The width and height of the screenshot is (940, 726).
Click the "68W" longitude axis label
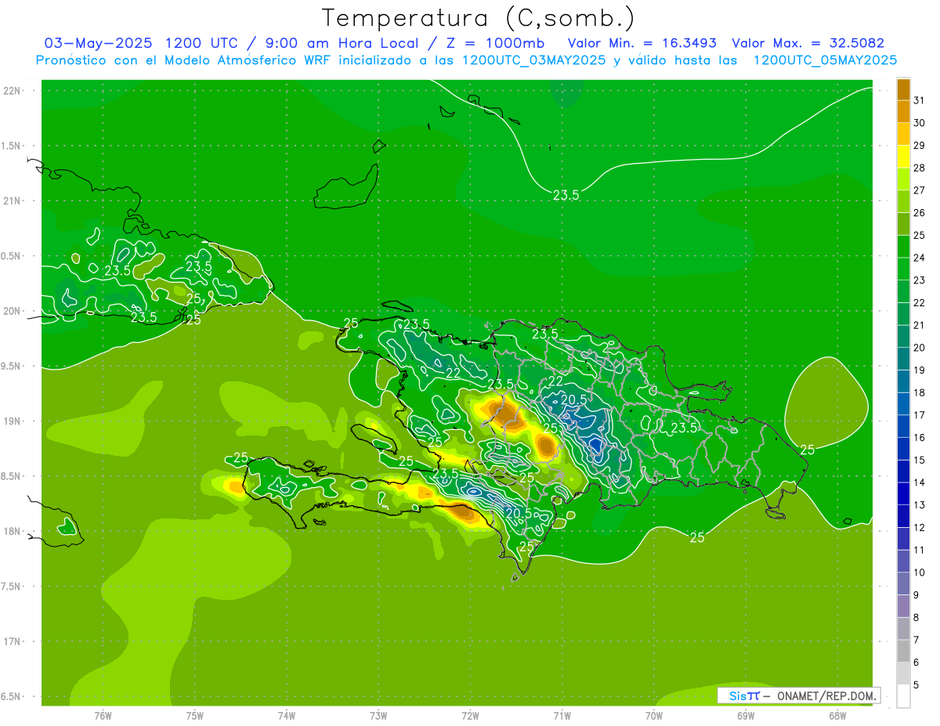click(x=837, y=715)
